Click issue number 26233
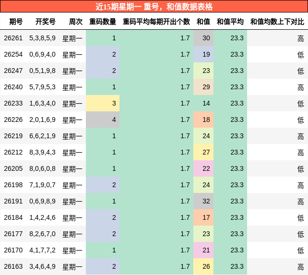 13,103
